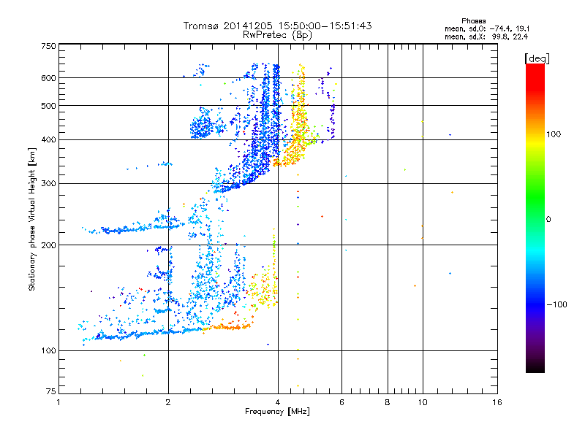Viewport: 585px width, 438px height.
Task: Click the y-axis tick label '600'
Action: pyautogui.click(x=49, y=78)
